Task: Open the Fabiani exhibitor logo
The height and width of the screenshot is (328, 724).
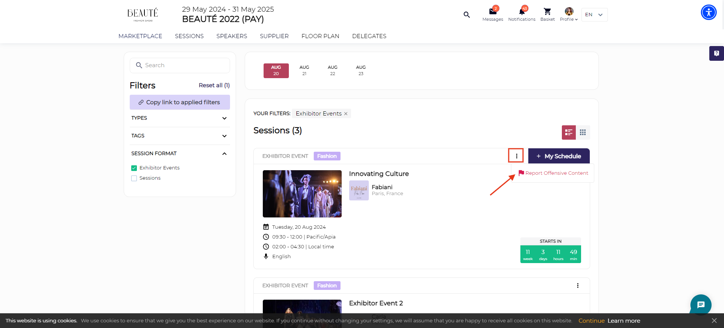Action: (x=359, y=190)
